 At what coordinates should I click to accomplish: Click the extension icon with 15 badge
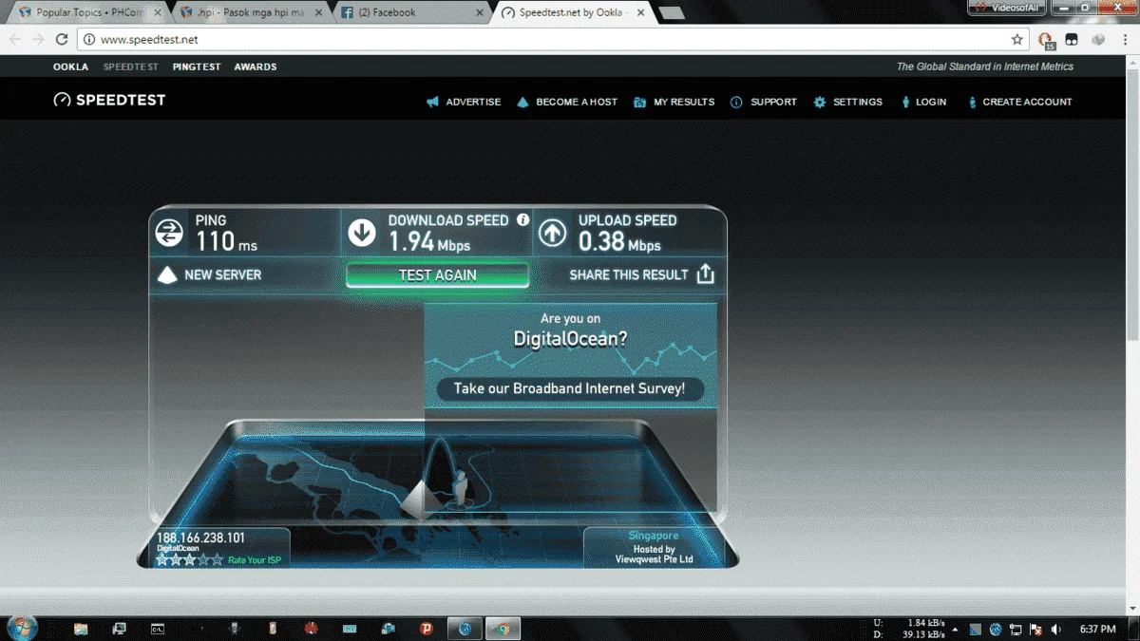(1046, 40)
